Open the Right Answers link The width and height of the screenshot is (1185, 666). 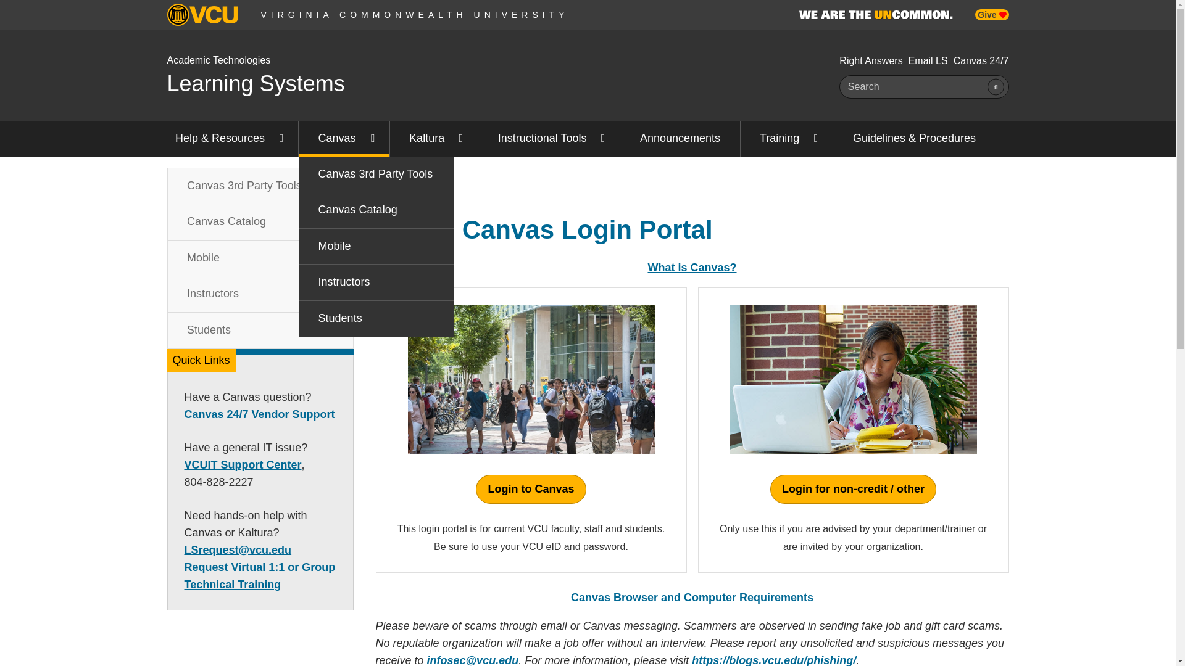(871, 61)
